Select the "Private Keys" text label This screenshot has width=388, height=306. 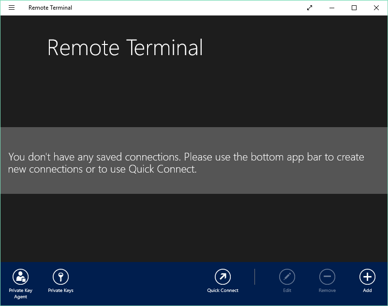[60, 291]
